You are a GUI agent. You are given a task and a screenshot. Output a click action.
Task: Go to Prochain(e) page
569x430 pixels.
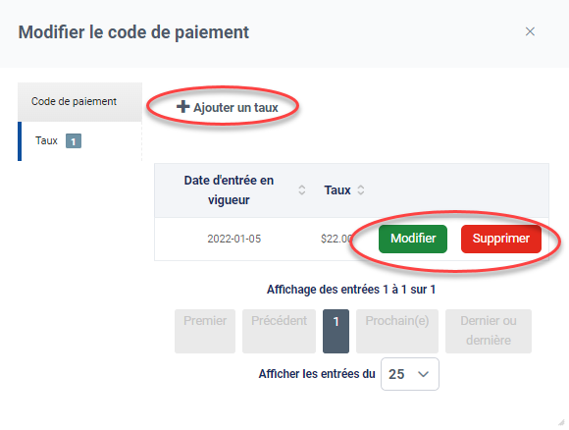click(397, 331)
